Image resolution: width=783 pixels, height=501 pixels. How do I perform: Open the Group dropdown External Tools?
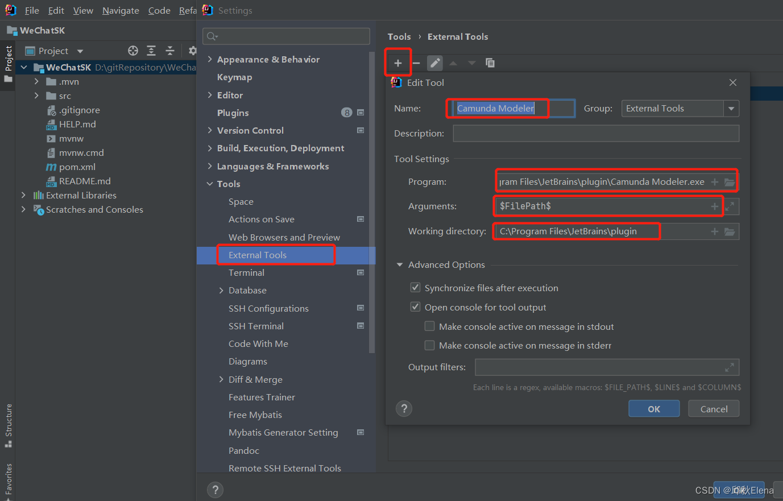point(680,109)
